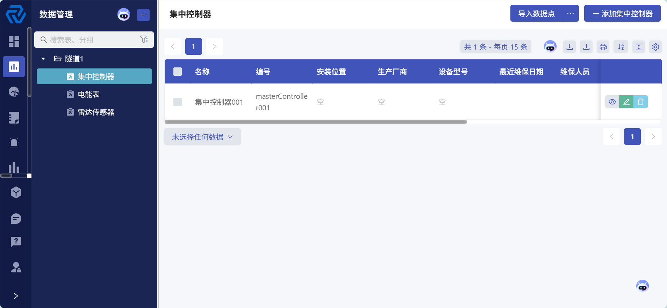Open the chat message sidebar icon
This screenshot has width=667, height=308.
16,219
